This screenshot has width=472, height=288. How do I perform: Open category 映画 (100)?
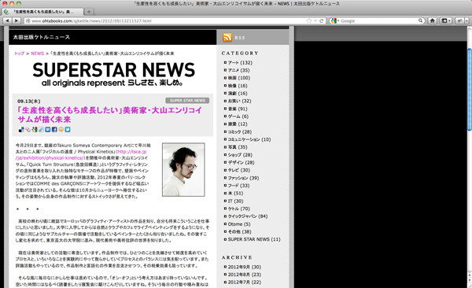point(239,78)
